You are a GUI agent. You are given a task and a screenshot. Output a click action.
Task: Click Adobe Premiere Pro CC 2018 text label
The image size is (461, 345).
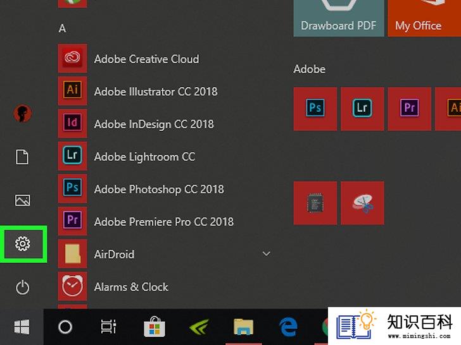(164, 222)
